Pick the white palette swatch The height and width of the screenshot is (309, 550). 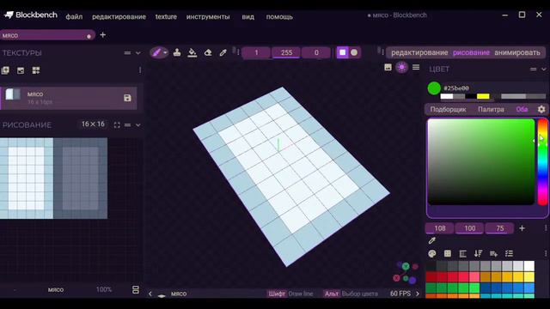point(529,266)
